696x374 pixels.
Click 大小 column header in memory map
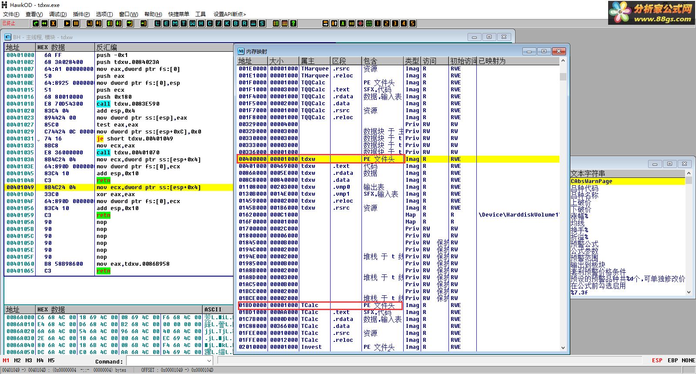284,61
